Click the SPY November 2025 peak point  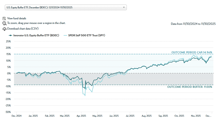pyautogui.click(x=194, y=55)
